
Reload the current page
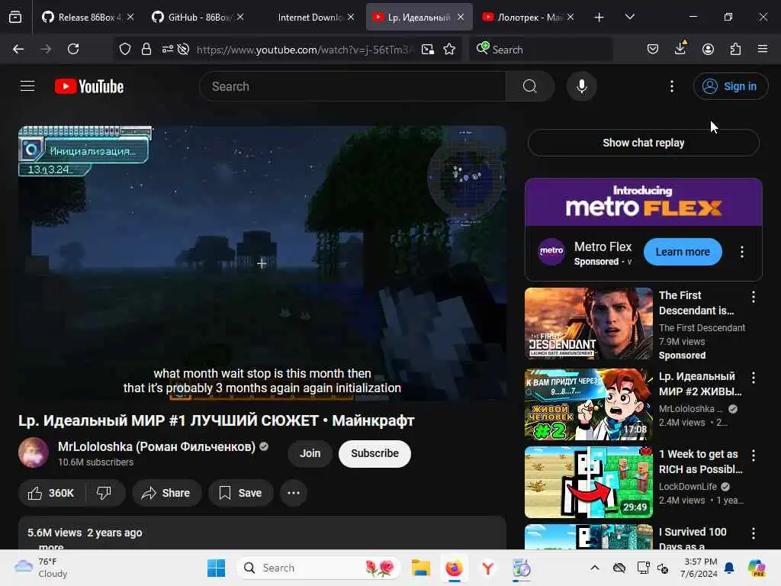73,49
